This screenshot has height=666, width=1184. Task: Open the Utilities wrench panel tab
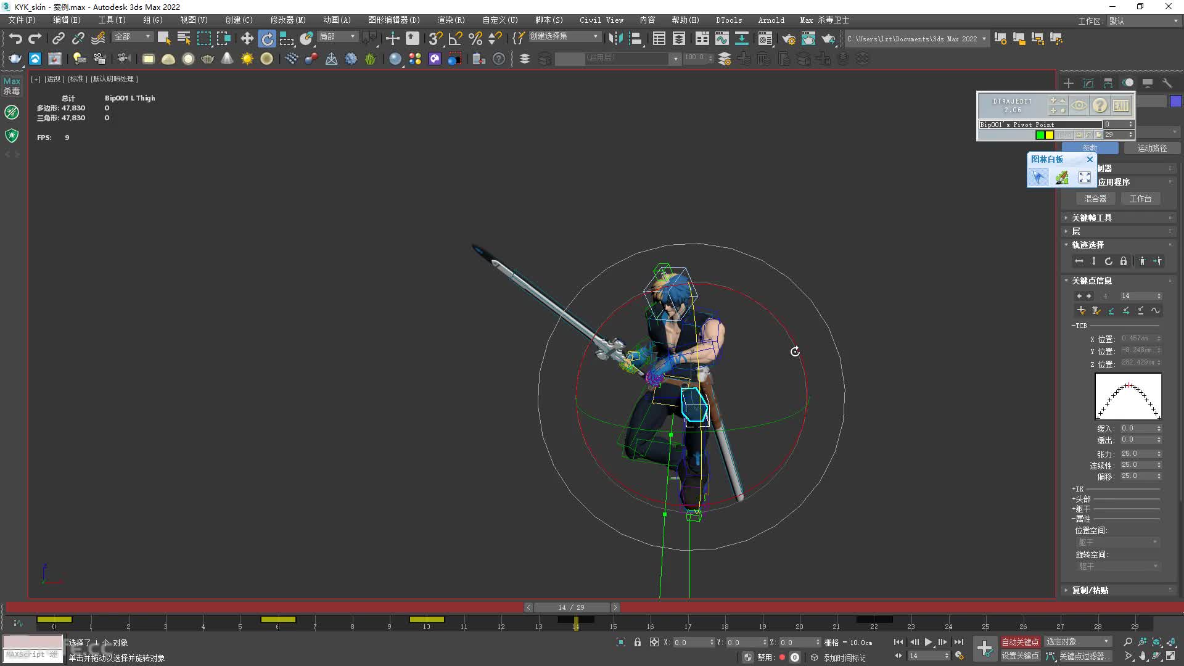point(1167,83)
